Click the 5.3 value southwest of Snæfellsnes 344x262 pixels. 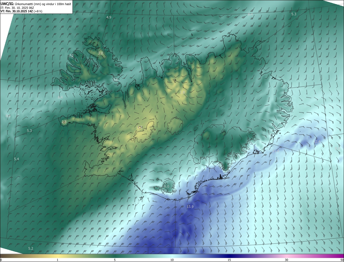[x=29, y=130]
